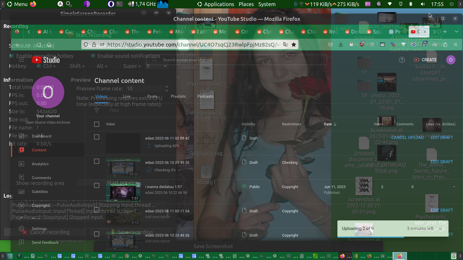Viewport: 463px width, 260px height.
Task: Click the large purple channel avatar
Action: (x=48, y=92)
